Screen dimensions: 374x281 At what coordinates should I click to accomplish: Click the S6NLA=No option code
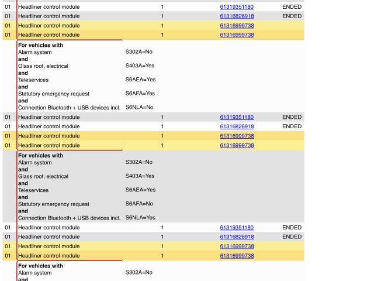tap(139, 107)
